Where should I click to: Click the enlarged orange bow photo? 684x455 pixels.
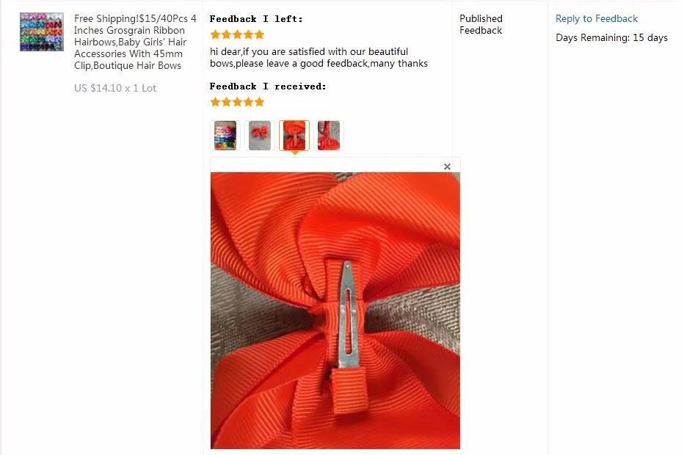[x=335, y=311]
